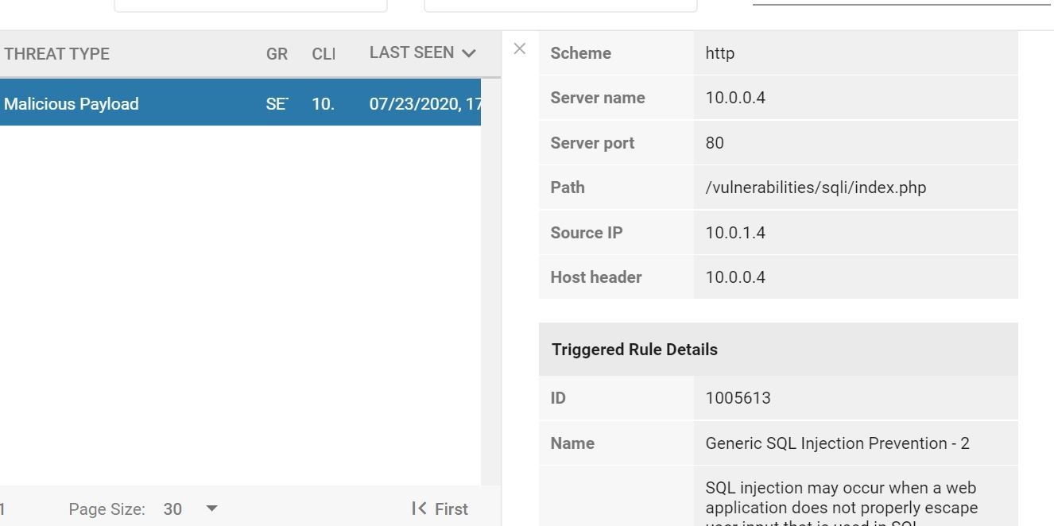Image resolution: width=1054 pixels, height=526 pixels.
Task: Click the Host header value 10.0.0.4
Action: tap(734, 277)
